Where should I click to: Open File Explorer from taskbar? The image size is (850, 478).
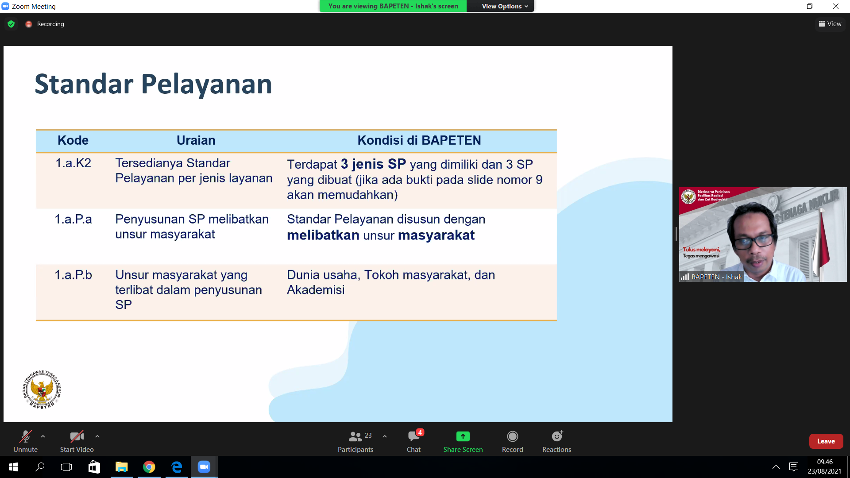pyautogui.click(x=122, y=467)
